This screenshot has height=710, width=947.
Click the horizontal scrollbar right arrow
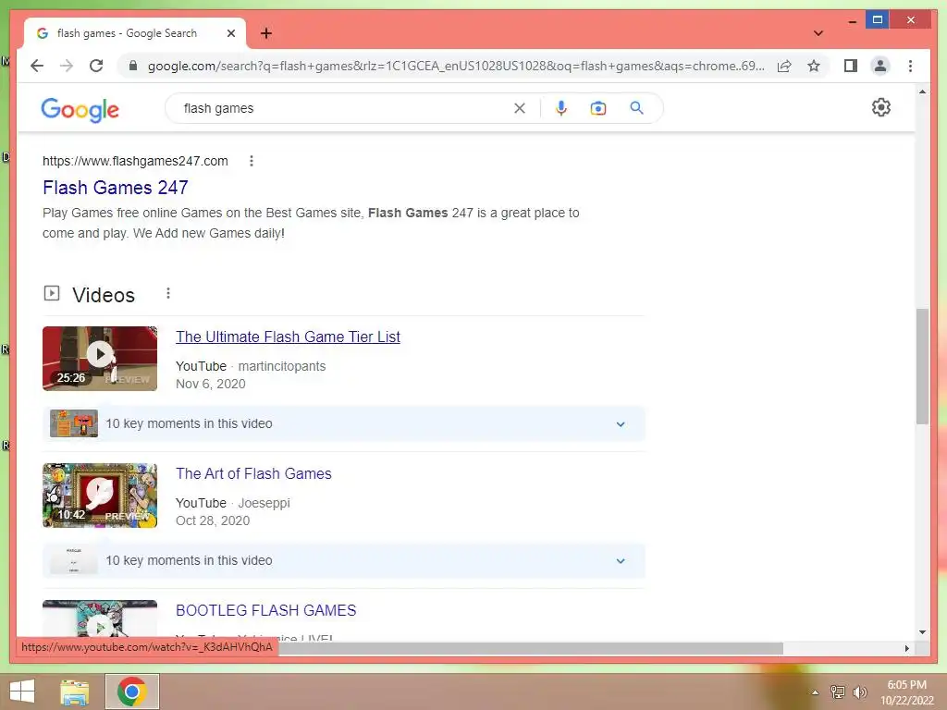click(906, 648)
